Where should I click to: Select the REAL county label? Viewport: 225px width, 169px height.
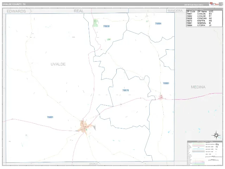(79, 11)
